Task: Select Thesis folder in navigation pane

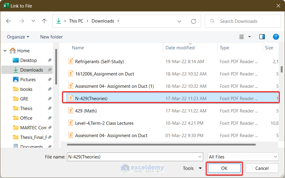Action: coord(26,108)
